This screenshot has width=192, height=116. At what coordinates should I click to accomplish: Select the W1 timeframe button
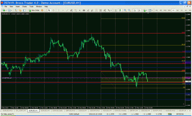click(x=186, y=10)
